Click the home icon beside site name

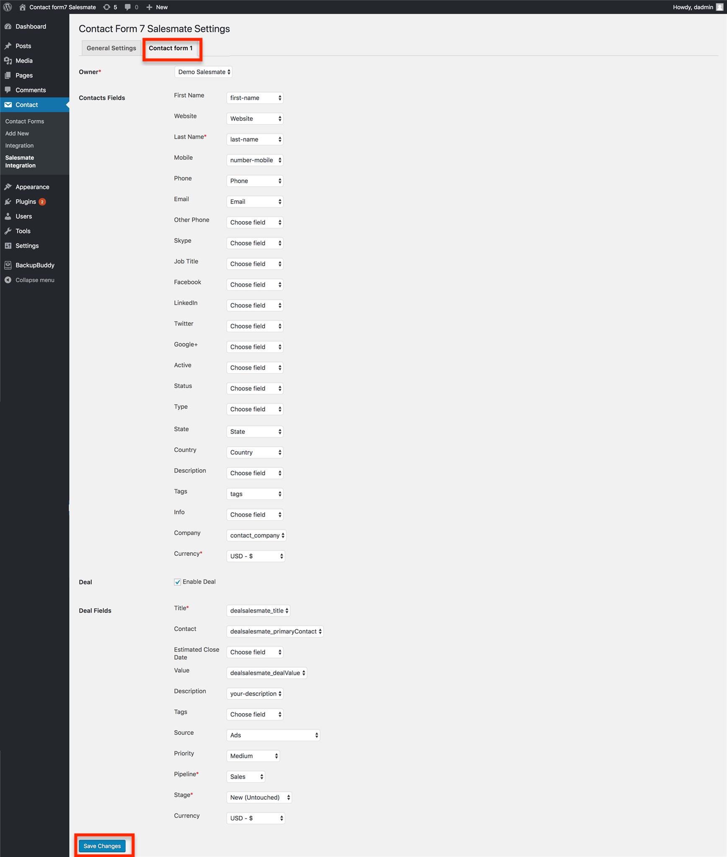(x=23, y=7)
